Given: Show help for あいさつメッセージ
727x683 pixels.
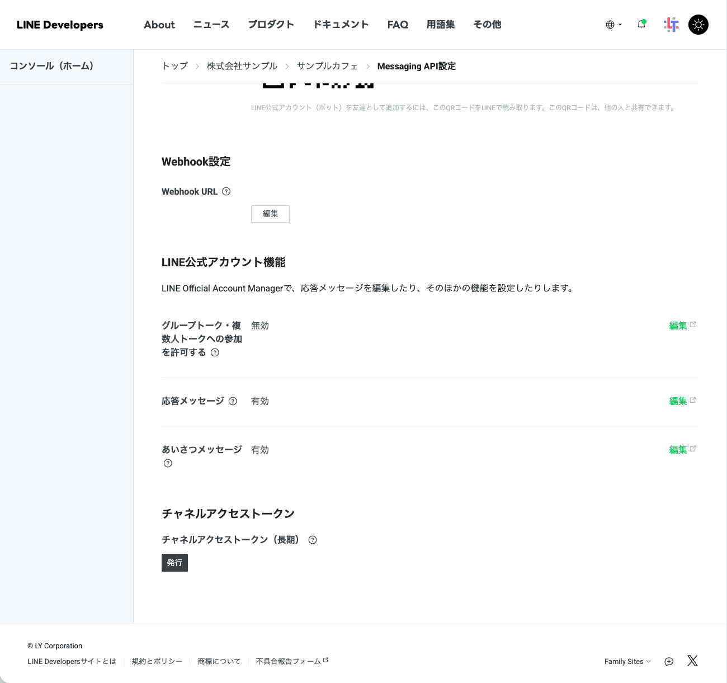Looking at the screenshot, I should 168,463.
